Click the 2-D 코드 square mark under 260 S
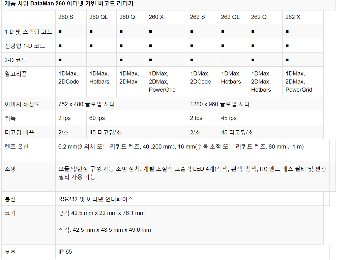The image size is (349, 260). [60, 60]
